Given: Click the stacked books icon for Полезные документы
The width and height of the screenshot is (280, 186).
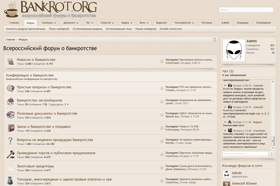Looking at the screenshot, I should click(10, 115).
